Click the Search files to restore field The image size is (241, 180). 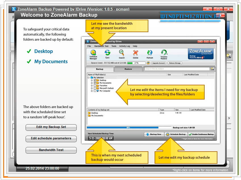point(176,69)
